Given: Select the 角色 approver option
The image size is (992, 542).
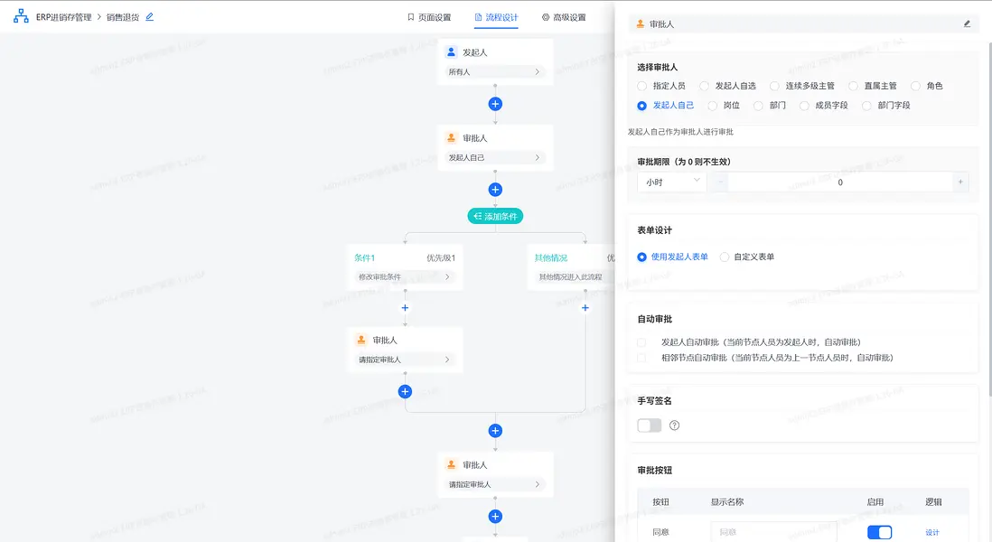Looking at the screenshot, I should coord(927,86).
